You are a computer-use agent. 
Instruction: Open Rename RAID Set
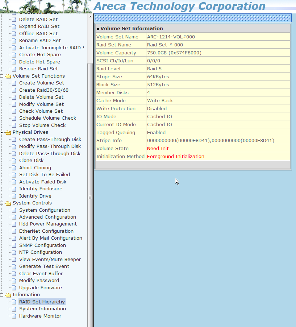tap(40, 41)
